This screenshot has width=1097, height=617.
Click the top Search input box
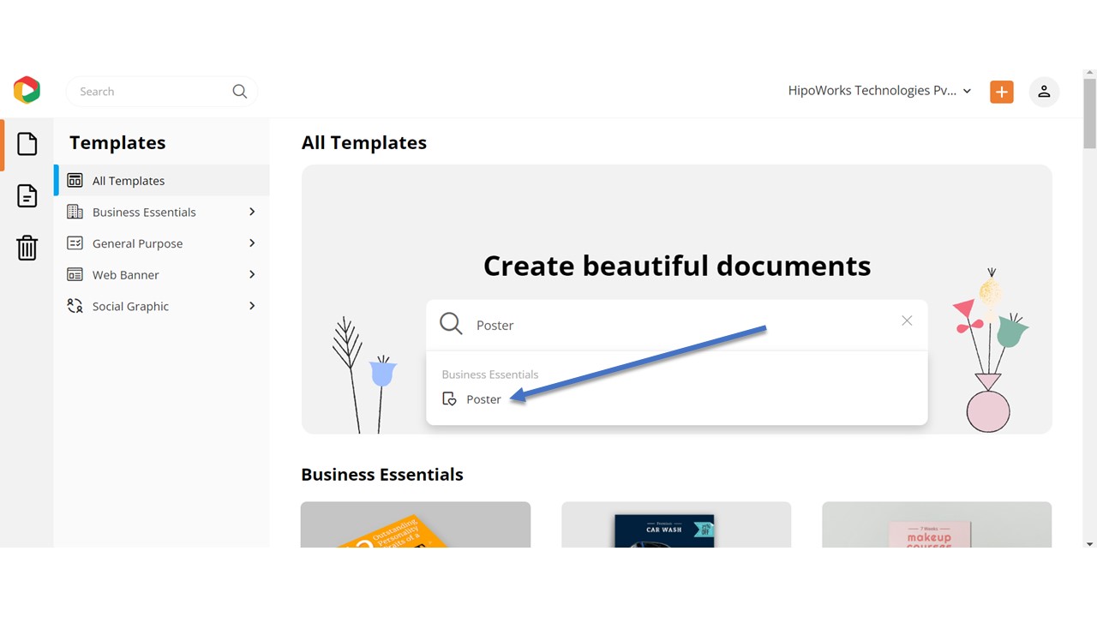point(150,92)
